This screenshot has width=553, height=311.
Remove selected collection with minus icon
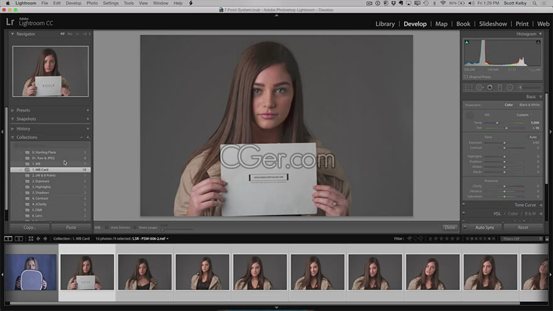tap(82, 138)
